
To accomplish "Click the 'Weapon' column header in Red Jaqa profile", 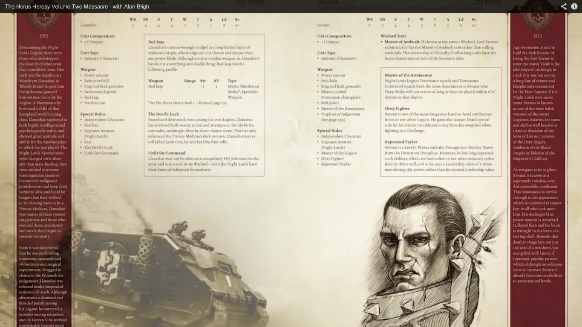I will pos(156,80).
